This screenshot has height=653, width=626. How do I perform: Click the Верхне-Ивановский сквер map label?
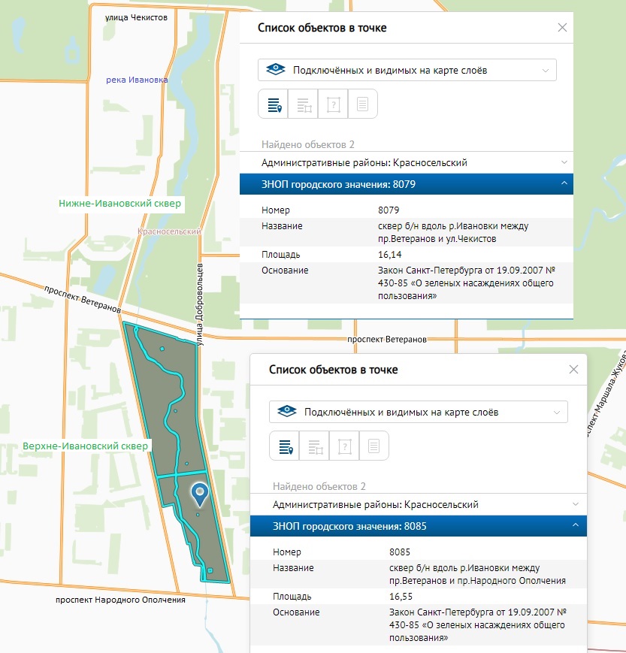tap(85, 446)
